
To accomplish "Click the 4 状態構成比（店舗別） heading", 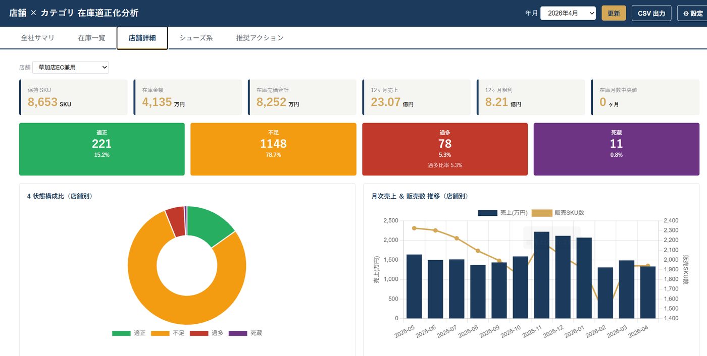I will tap(60, 196).
